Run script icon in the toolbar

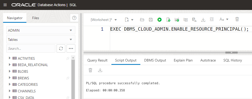pos(168,20)
